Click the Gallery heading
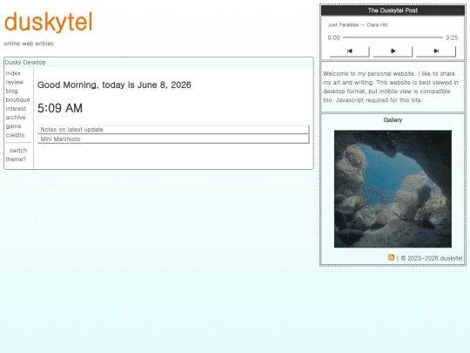This screenshot has height=353, width=470. pos(393,120)
